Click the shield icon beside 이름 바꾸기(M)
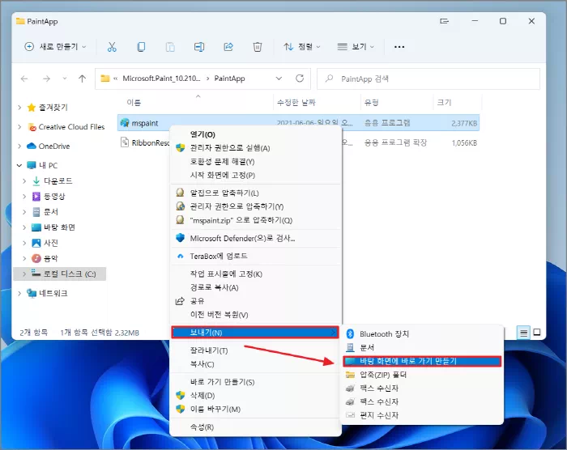 point(180,410)
